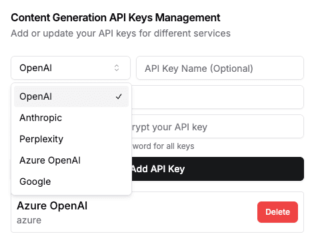Select Google from the provider list

click(71, 182)
